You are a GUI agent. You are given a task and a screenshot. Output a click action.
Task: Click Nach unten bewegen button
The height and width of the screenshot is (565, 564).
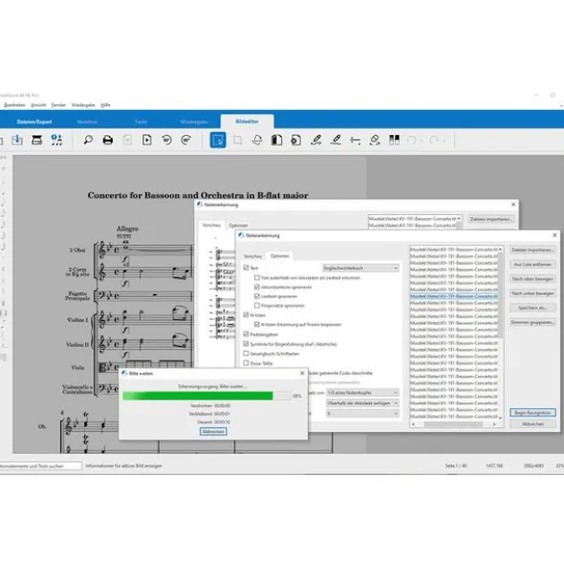pos(532,293)
